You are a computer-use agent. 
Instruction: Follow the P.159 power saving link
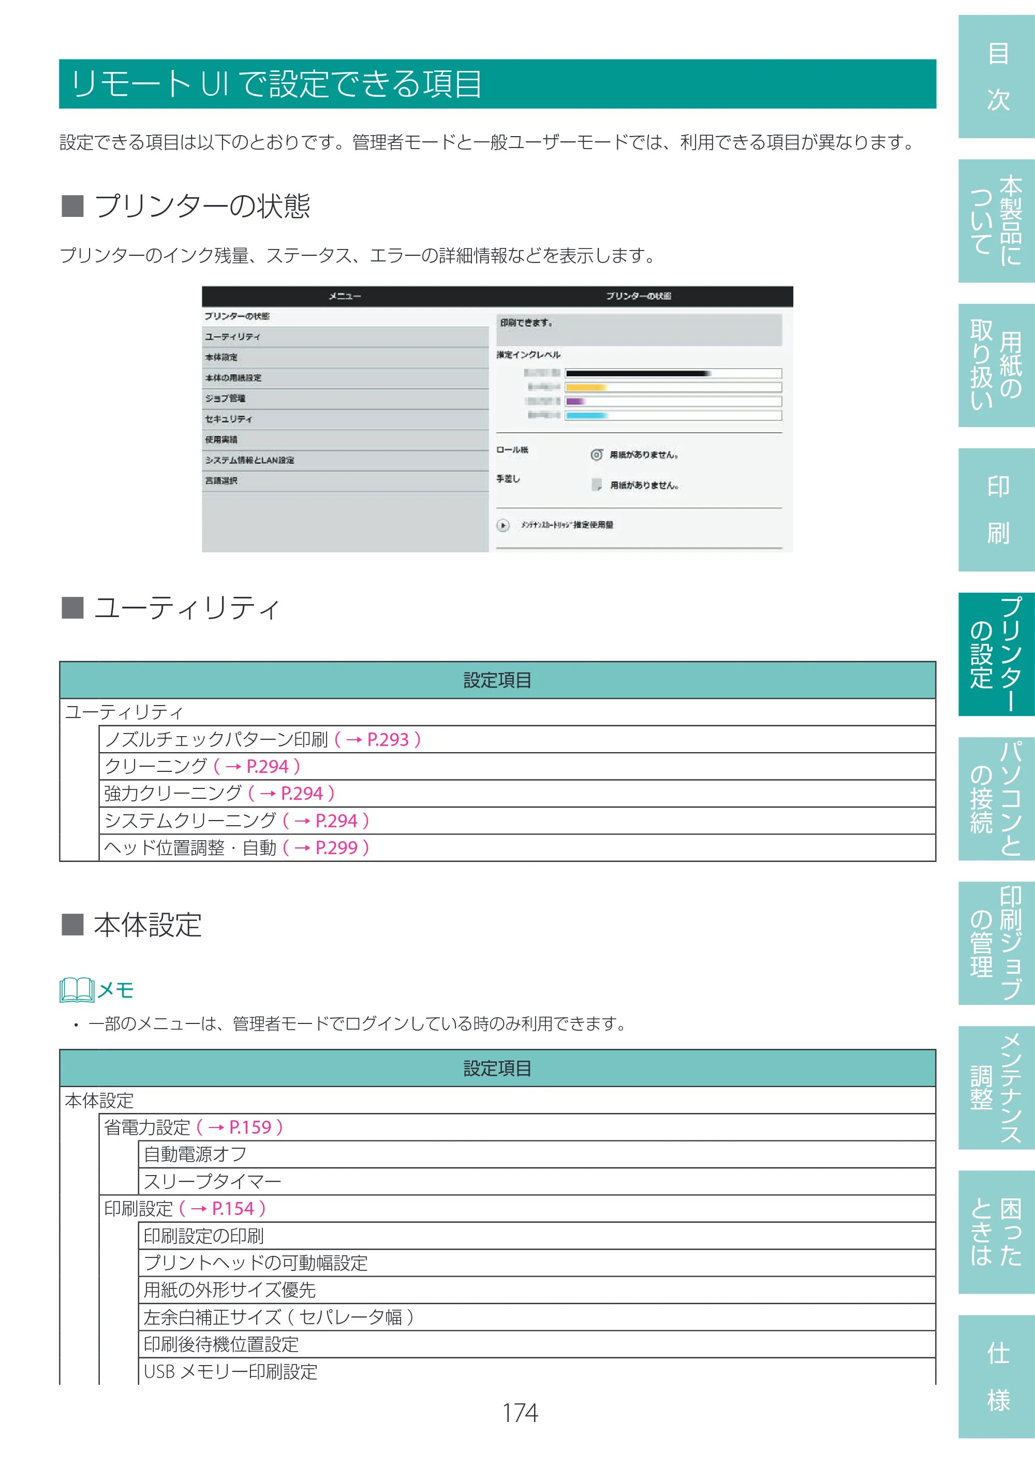[x=240, y=1127]
